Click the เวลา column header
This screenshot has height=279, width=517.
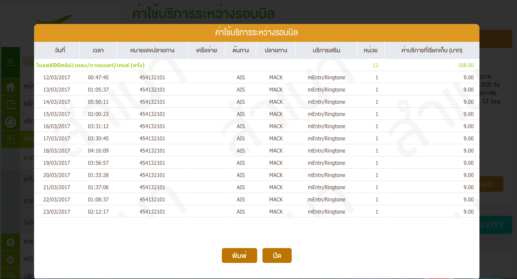click(98, 50)
